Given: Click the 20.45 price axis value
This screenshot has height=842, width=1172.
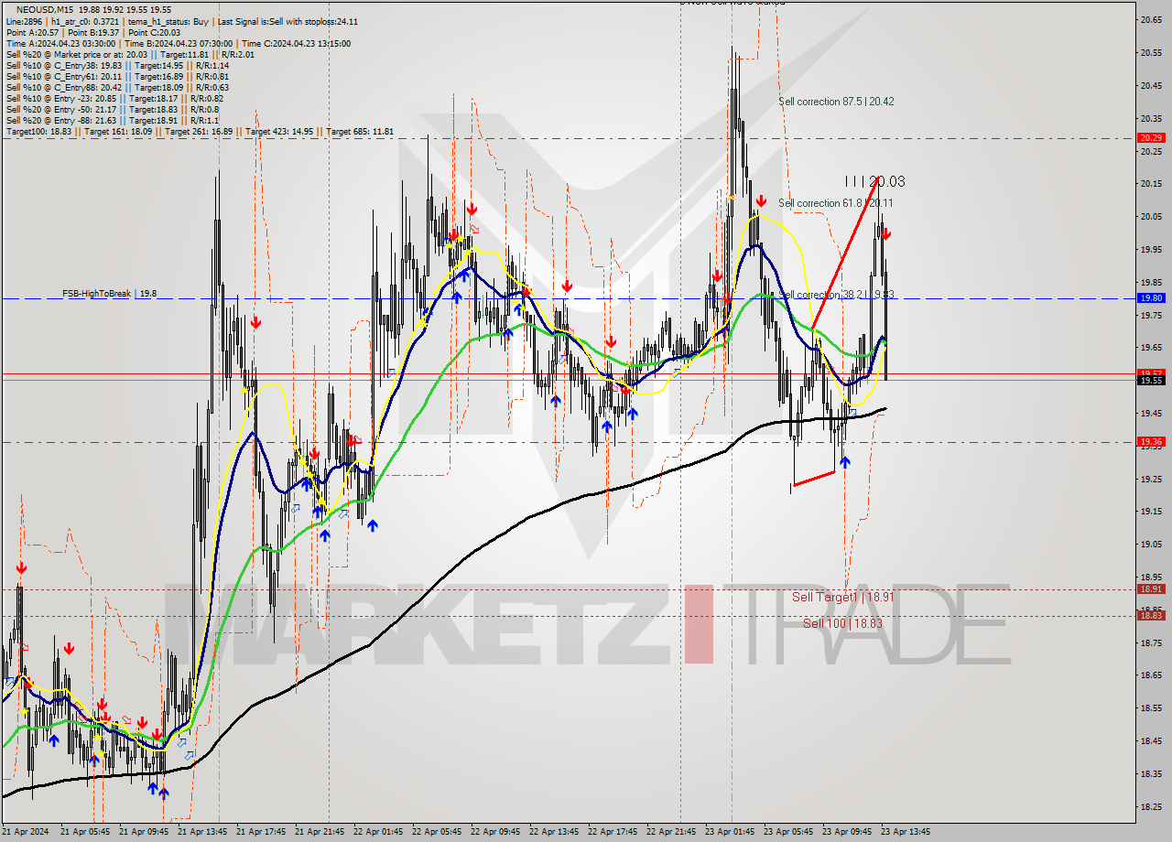Looking at the screenshot, I should click(1151, 85).
